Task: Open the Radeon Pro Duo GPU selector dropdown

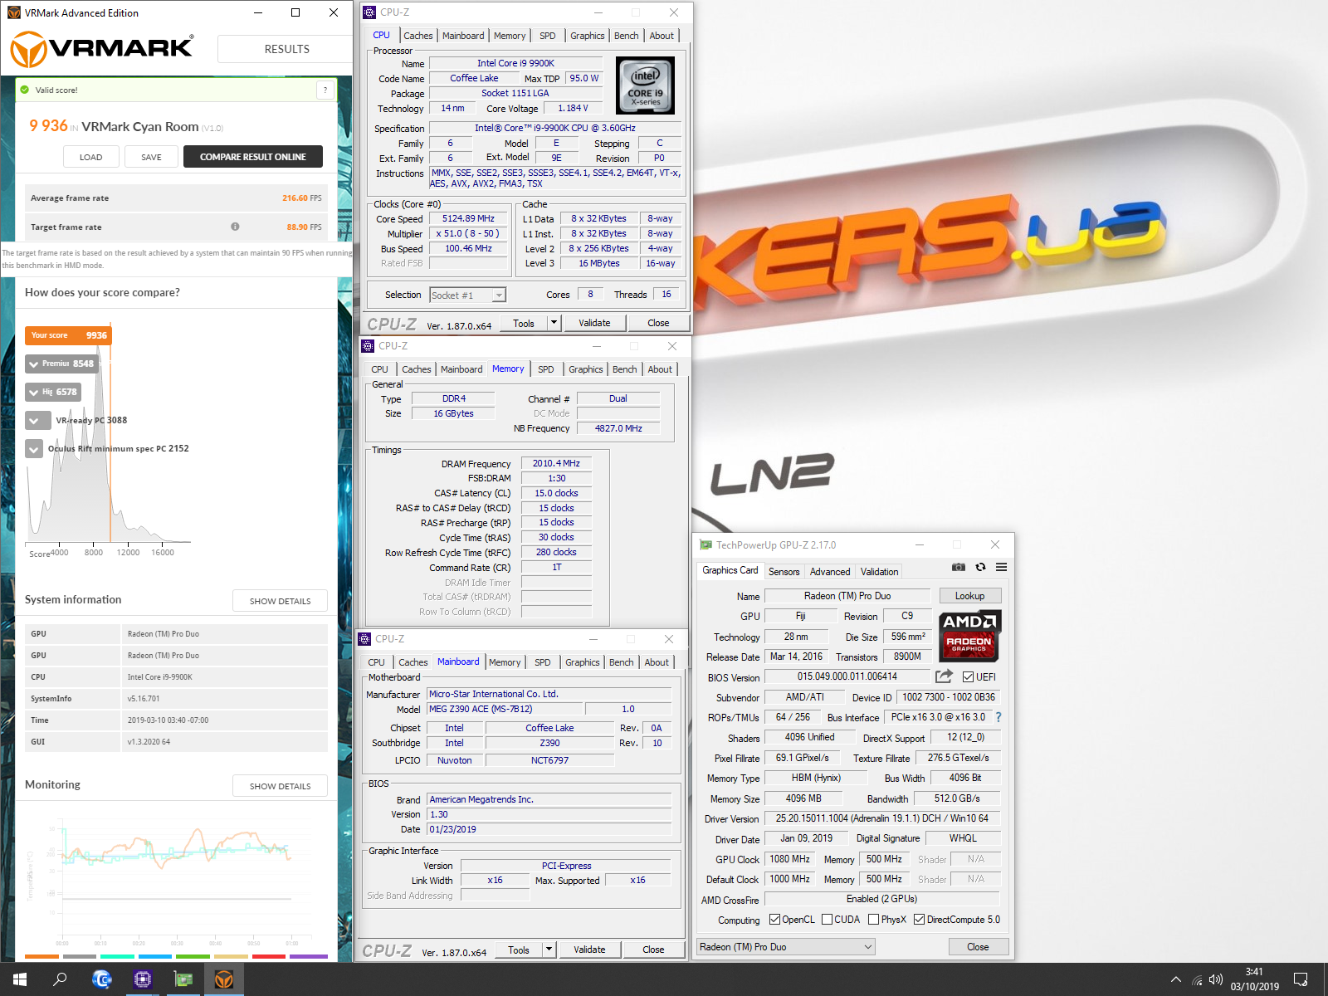Action: (x=786, y=946)
